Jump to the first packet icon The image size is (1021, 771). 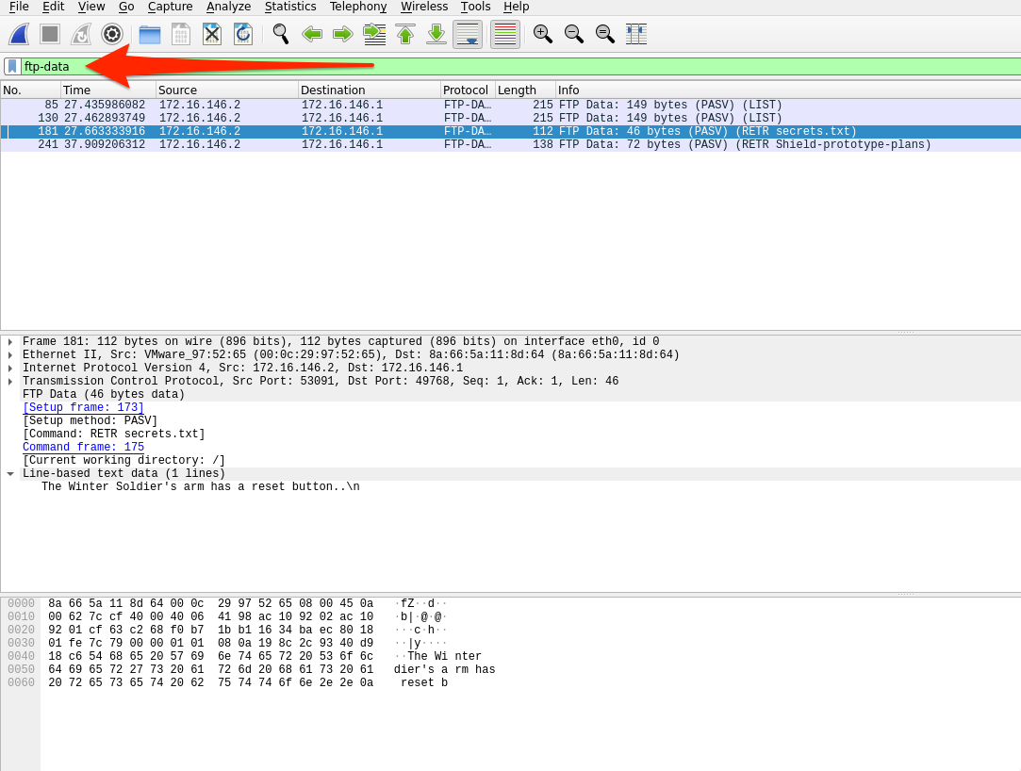coord(405,35)
